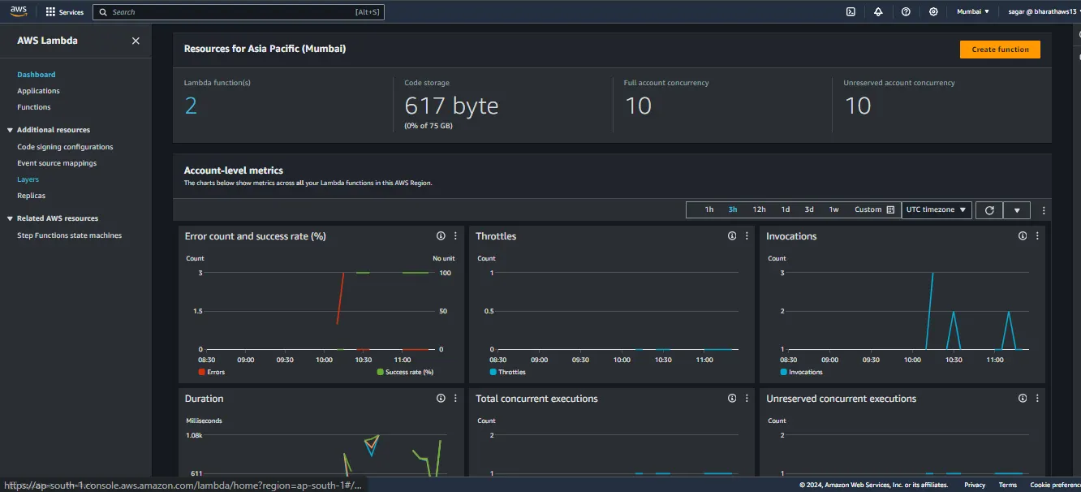Screen dimensions: 1081x492
Task: Open the Dashboard navigation link
Action: [37, 75]
